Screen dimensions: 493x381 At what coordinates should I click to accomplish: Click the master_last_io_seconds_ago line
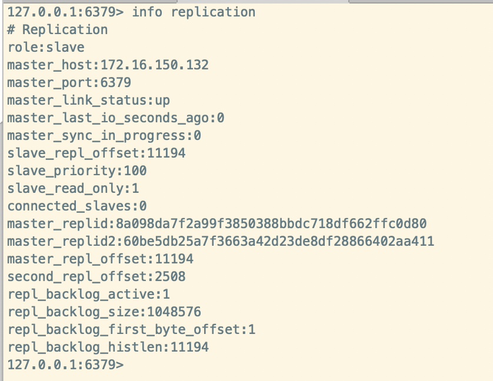116,118
